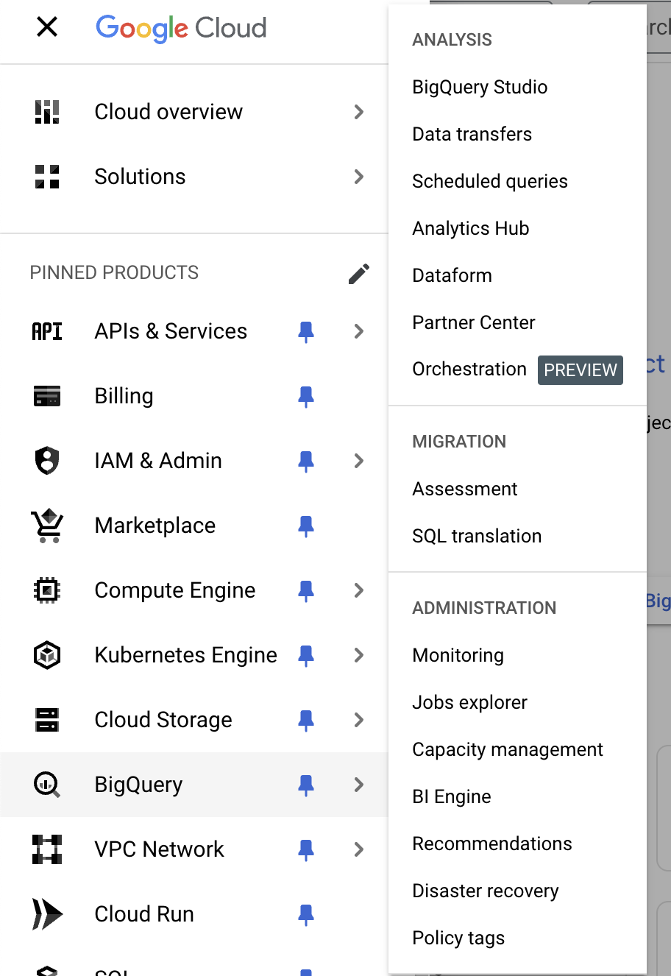Click the Marketplace cart icon
Screen dimensions: 671x976
47,526
